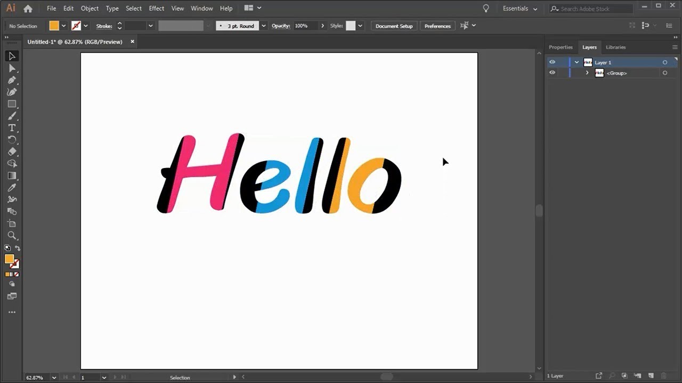
Task: Click Default Fill and Stroke icon
Action: tap(7, 248)
